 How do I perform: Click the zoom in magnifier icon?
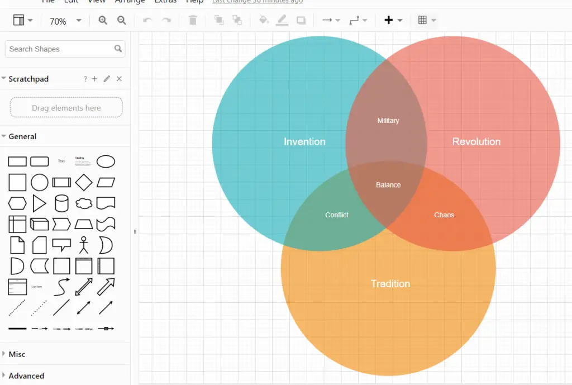[103, 21]
